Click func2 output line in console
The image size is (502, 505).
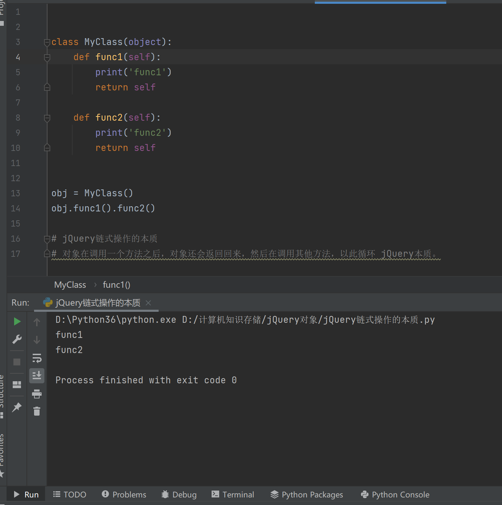pos(69,350)
